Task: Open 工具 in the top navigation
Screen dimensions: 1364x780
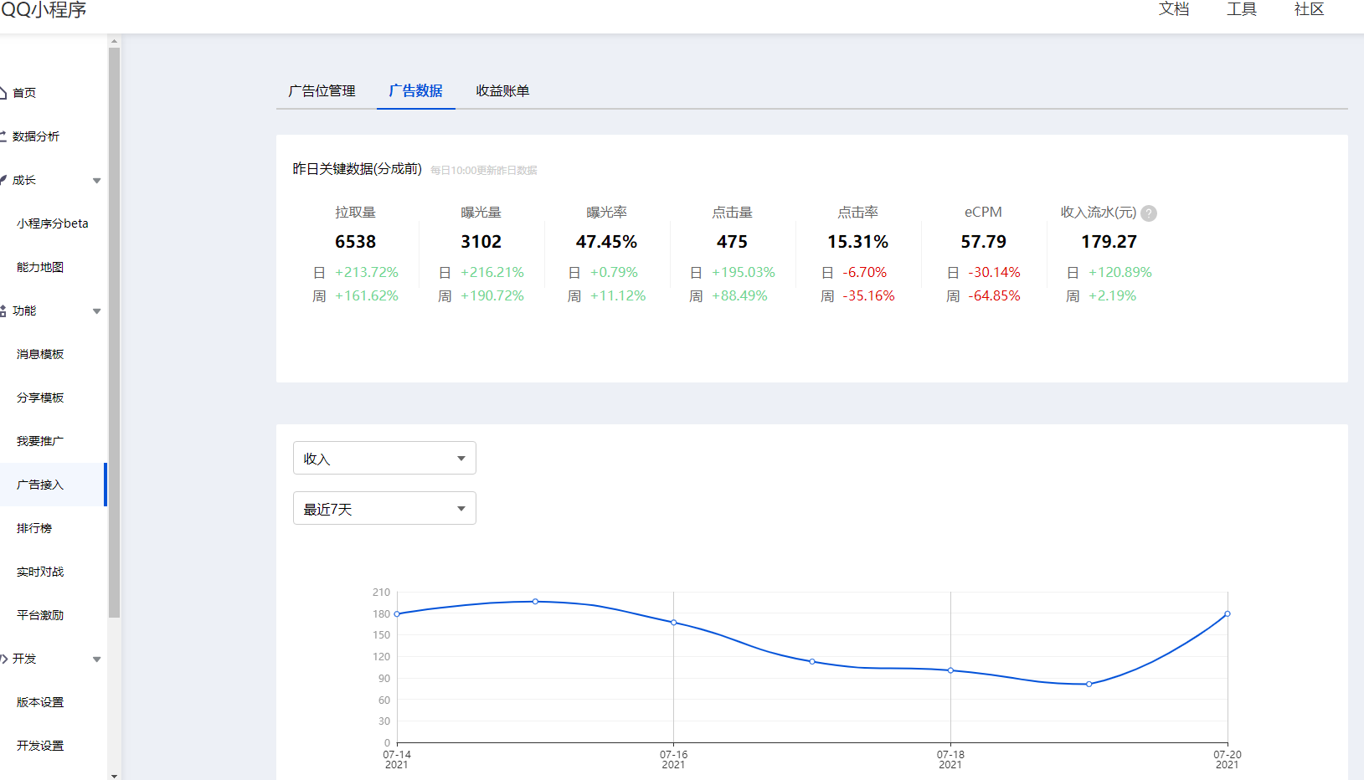Action: 1242,9
